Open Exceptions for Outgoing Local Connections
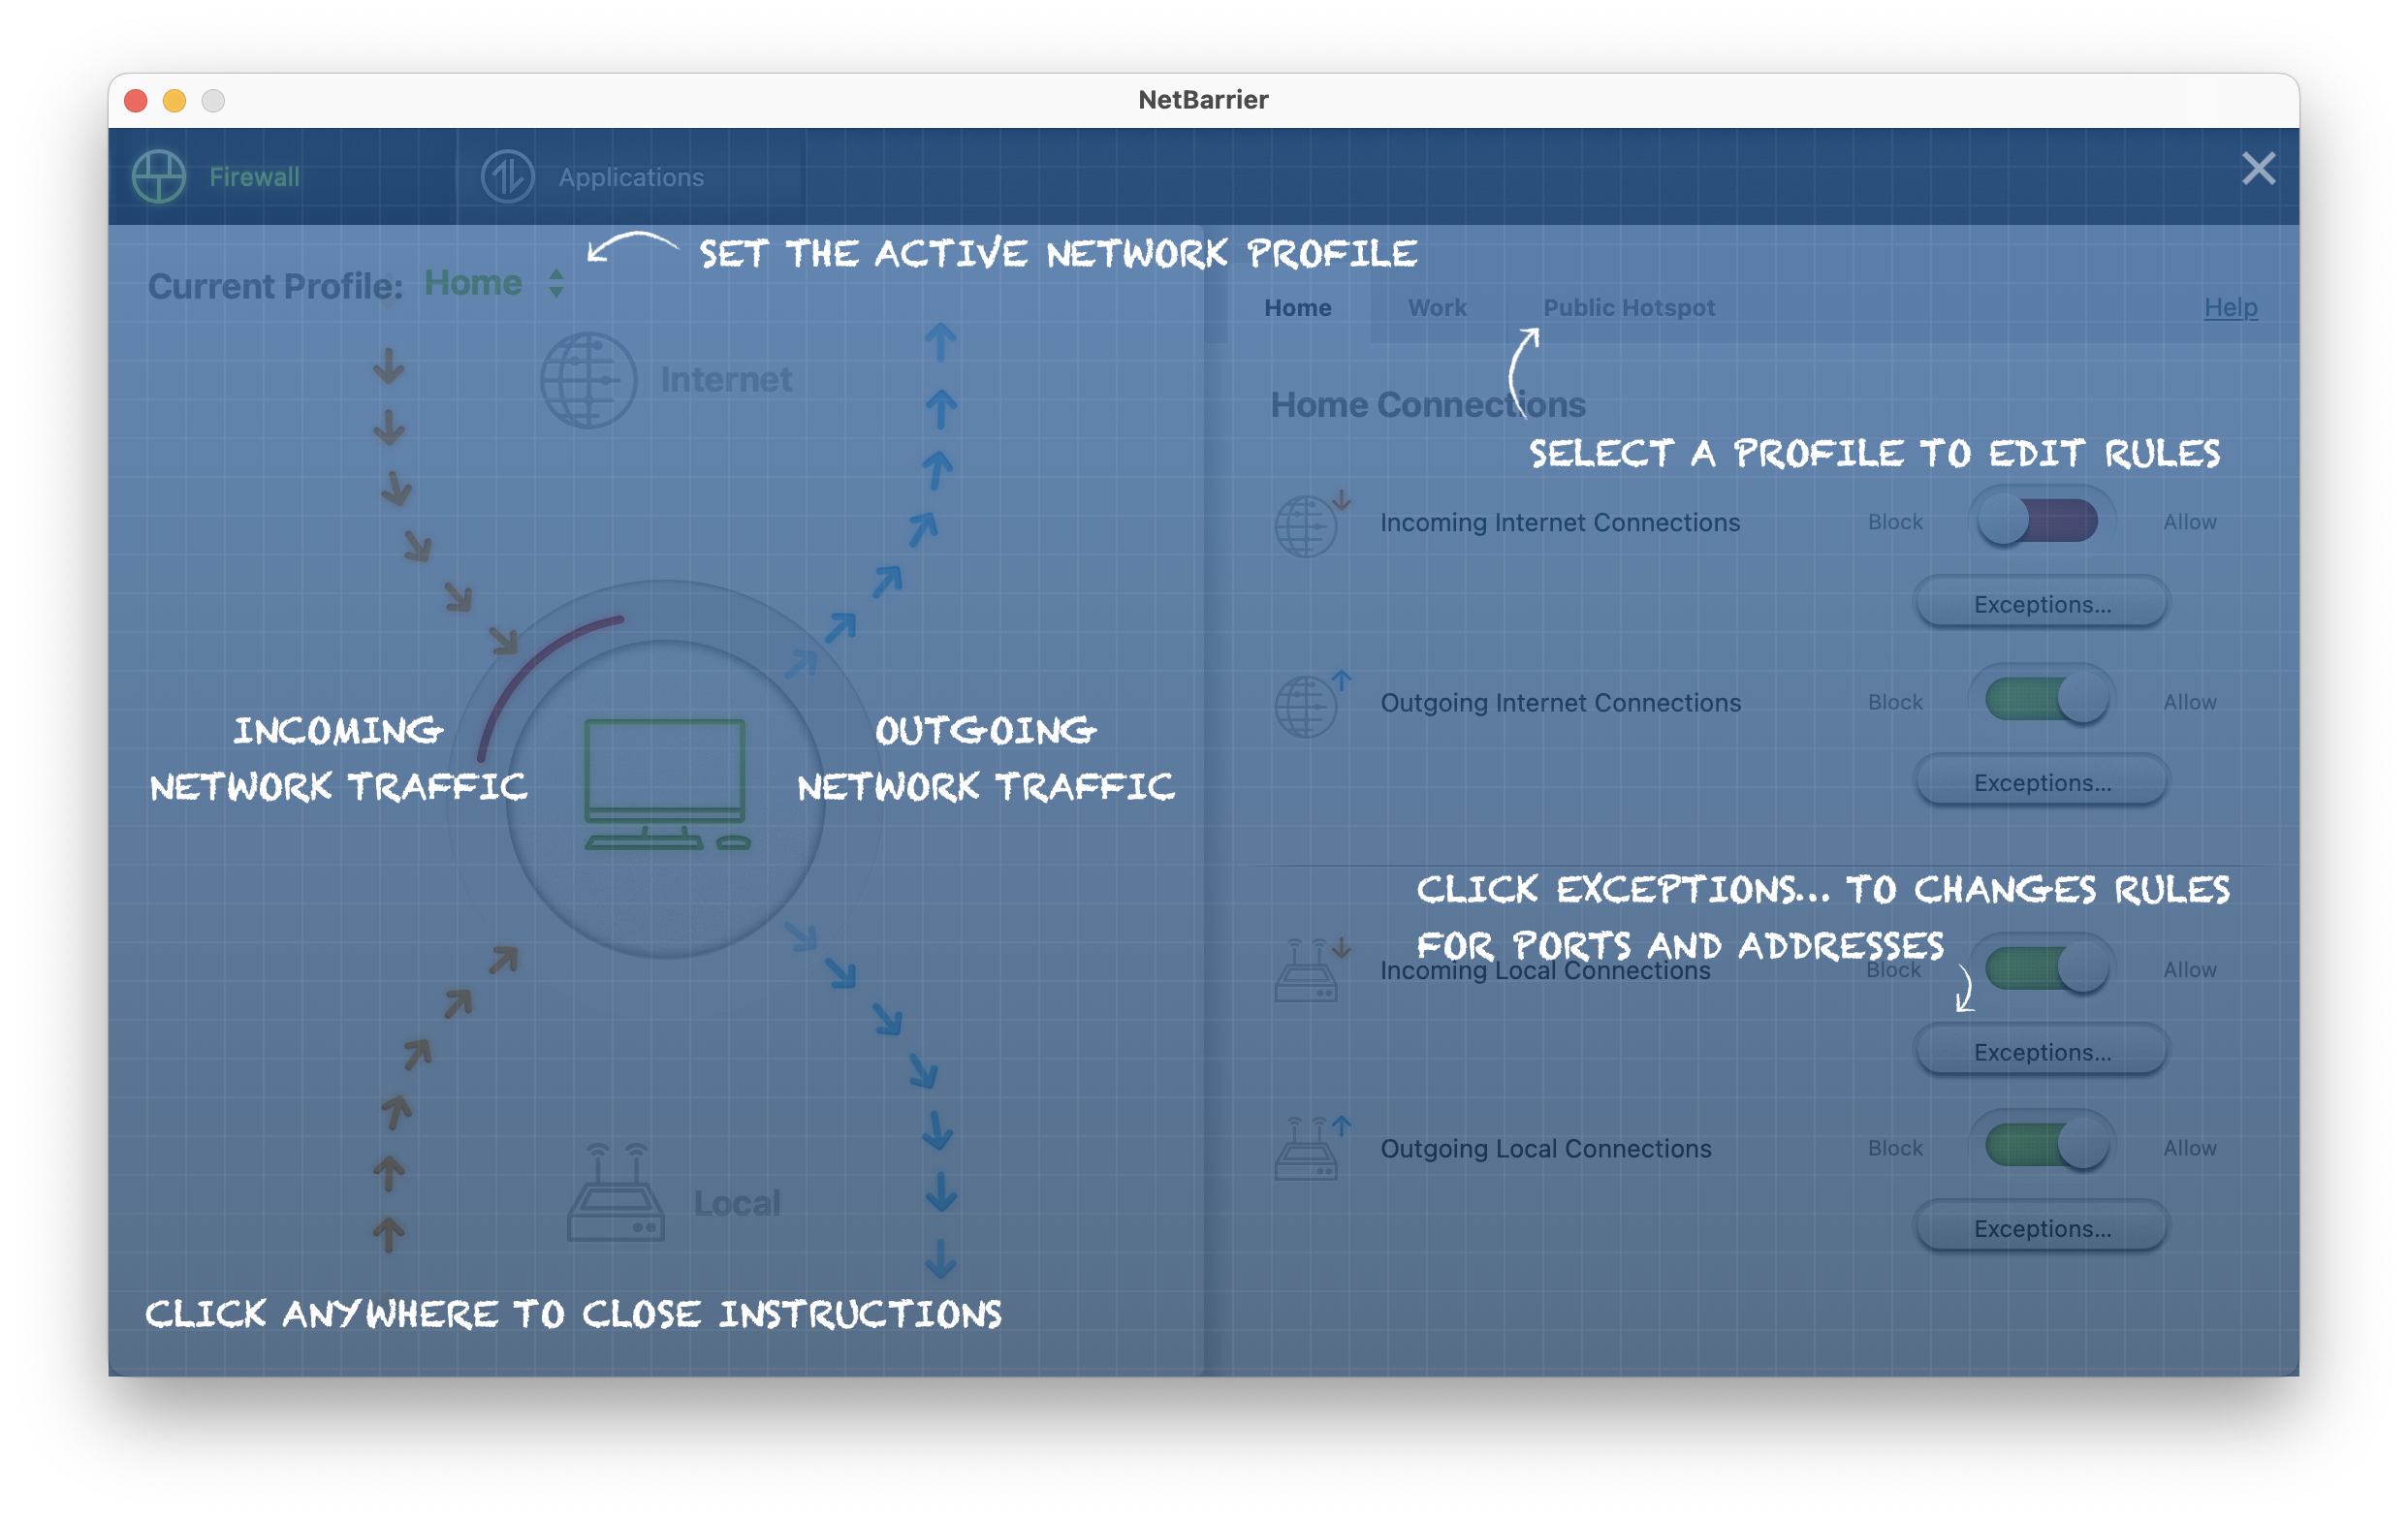The height and width of the screenshot is (1520, 2408). [2041, 1228]
